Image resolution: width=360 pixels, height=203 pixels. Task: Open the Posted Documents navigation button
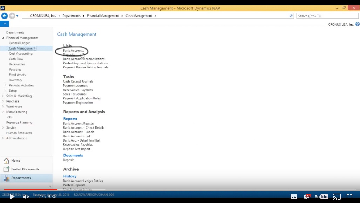point(26,169)
